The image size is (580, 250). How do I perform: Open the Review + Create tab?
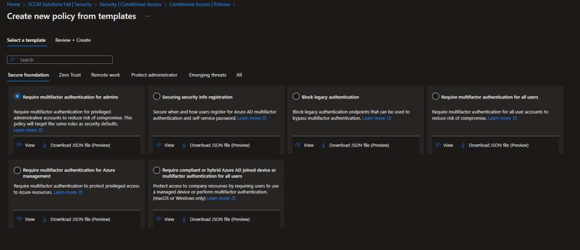point(73,40)
